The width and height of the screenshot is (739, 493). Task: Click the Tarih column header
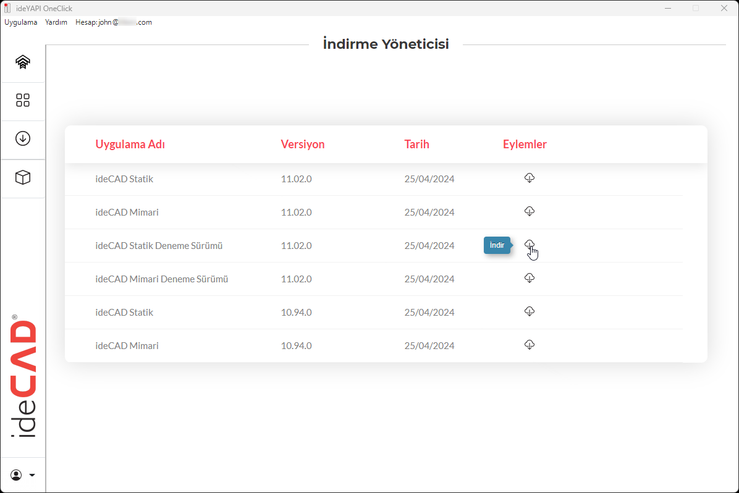click(416, 145)
